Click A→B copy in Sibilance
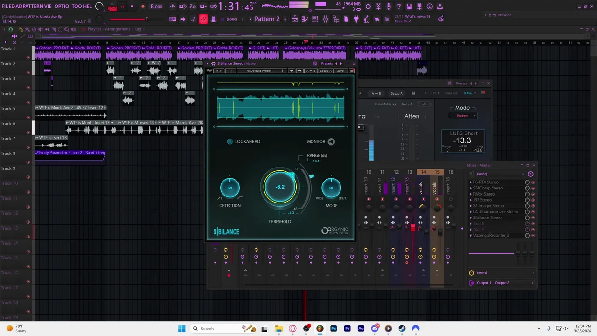Image resolution: width=597 pixels, height=336 pixels. tap(311, 71)
